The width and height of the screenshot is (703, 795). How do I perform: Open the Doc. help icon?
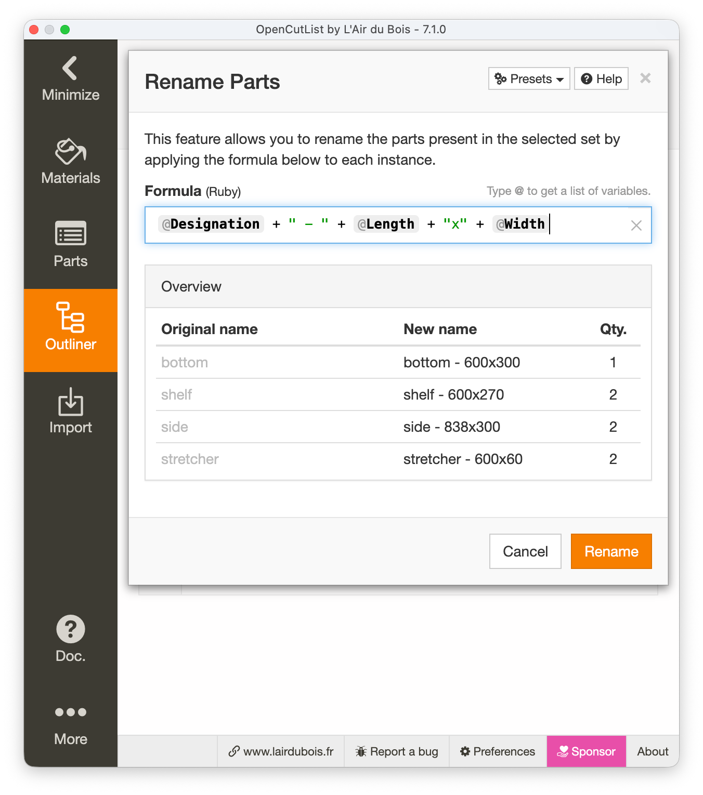pyautogui.click(x=70, y=629)
